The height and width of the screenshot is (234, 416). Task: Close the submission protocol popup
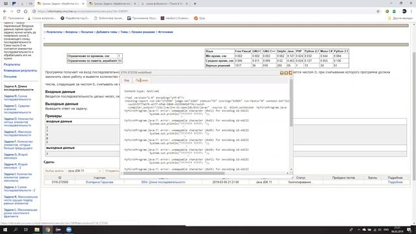point(291,73)
